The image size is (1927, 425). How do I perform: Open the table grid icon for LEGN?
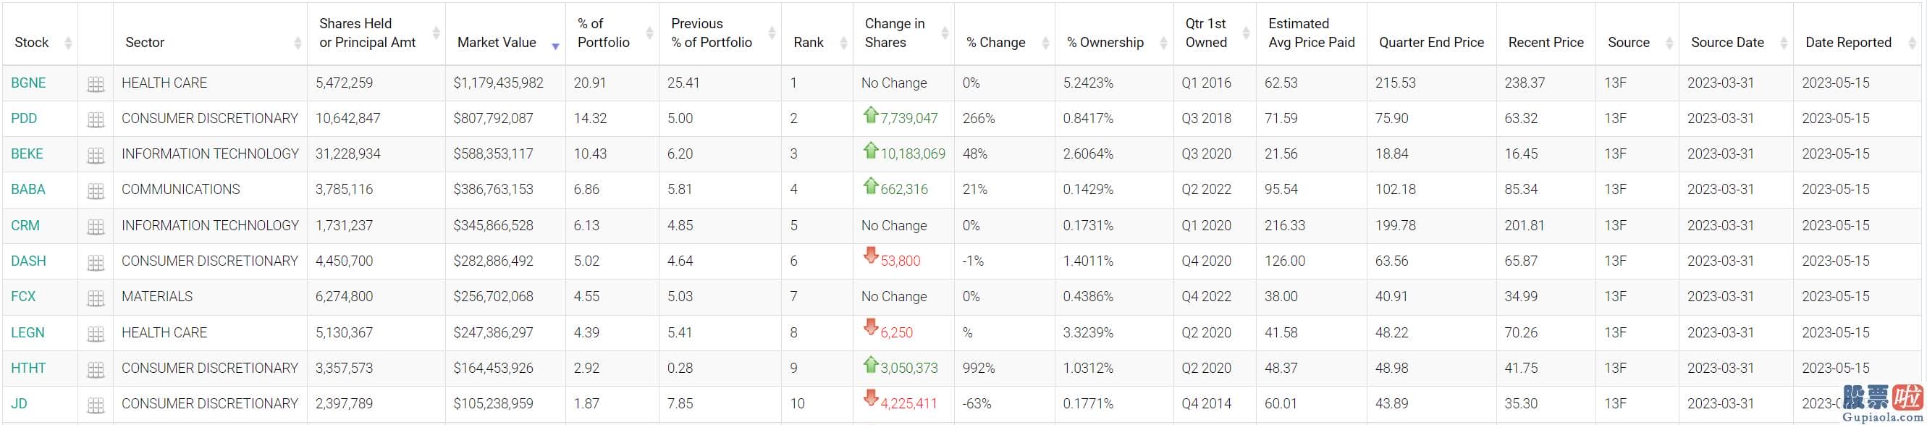tap(96, 334)
